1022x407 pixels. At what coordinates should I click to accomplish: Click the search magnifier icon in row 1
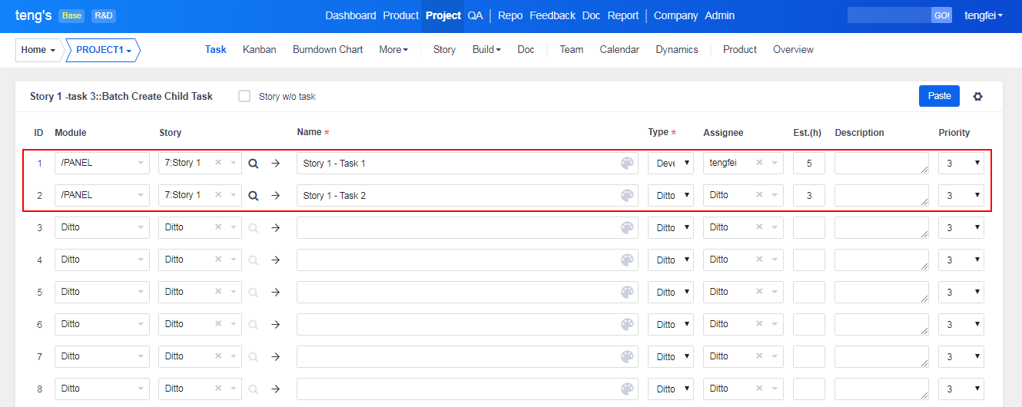tap(253, 164)
